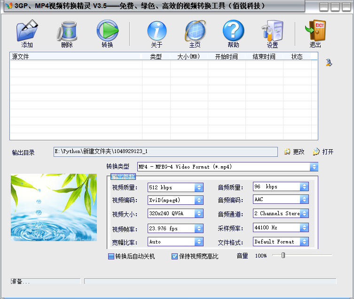Click the app logo in the title bar
This screenshot has width=354, height=299.
[x=9, y=6]
